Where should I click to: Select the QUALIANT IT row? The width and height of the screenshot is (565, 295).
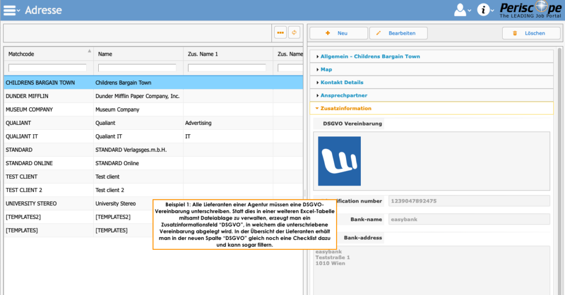[x=153, y=136]
